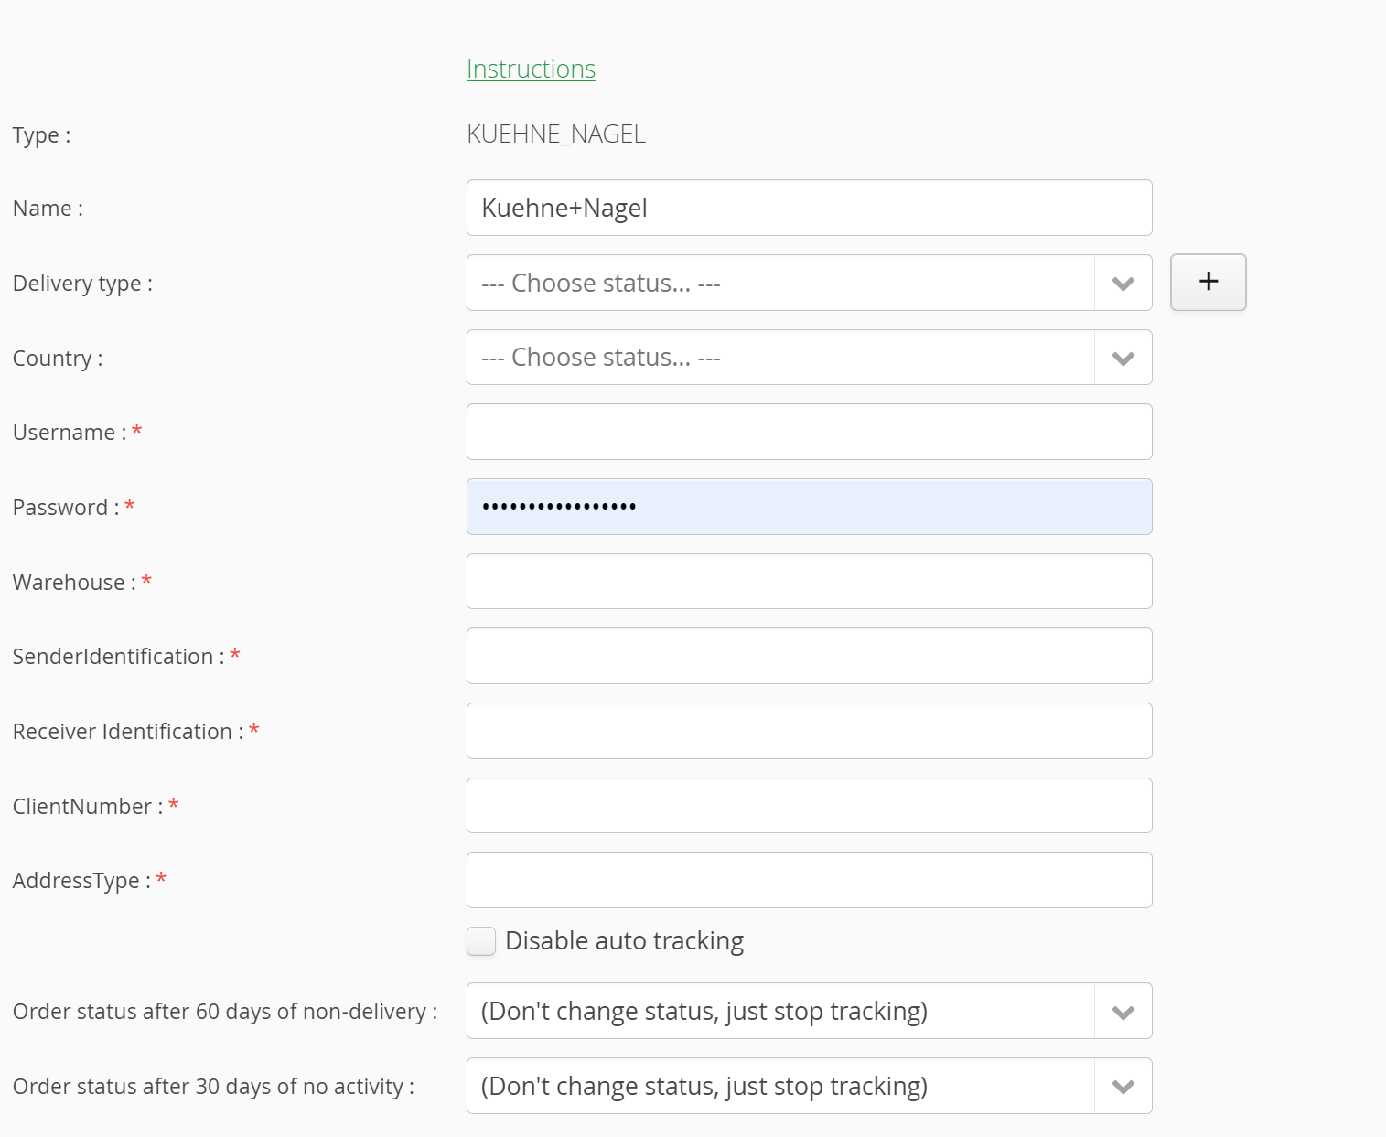Click into the Password field
1386x1137 pixels.
[x=809, y=507]
